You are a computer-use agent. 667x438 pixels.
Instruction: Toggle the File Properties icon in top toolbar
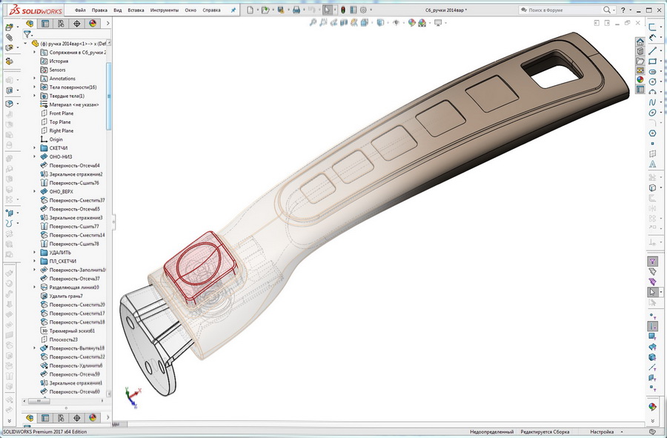pos(353,10)
